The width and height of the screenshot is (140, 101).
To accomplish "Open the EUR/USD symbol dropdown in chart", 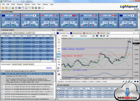I will coord(65,36).
